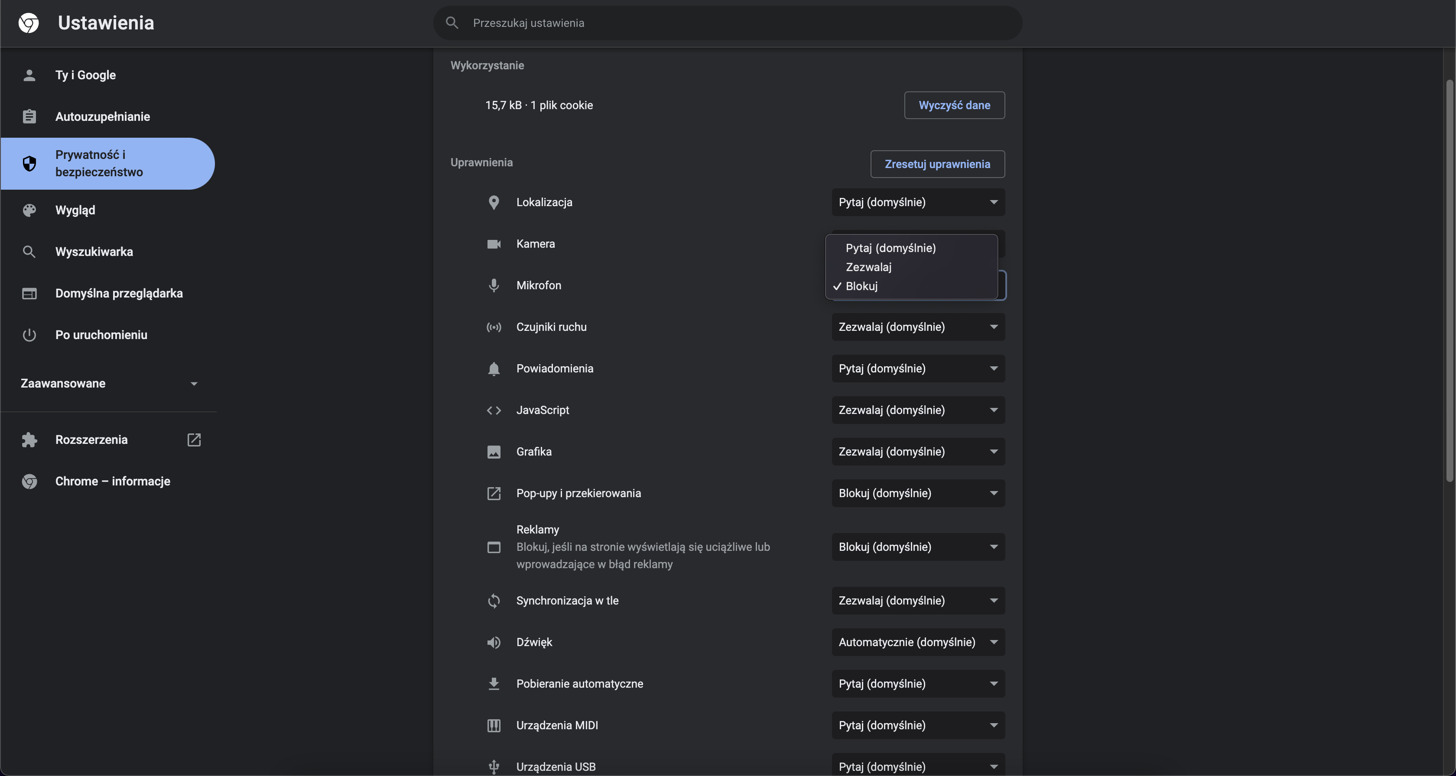
Task: Click the bell icon next to Powiadomienia
Action: pyautogui.click(x=494, y=369)
